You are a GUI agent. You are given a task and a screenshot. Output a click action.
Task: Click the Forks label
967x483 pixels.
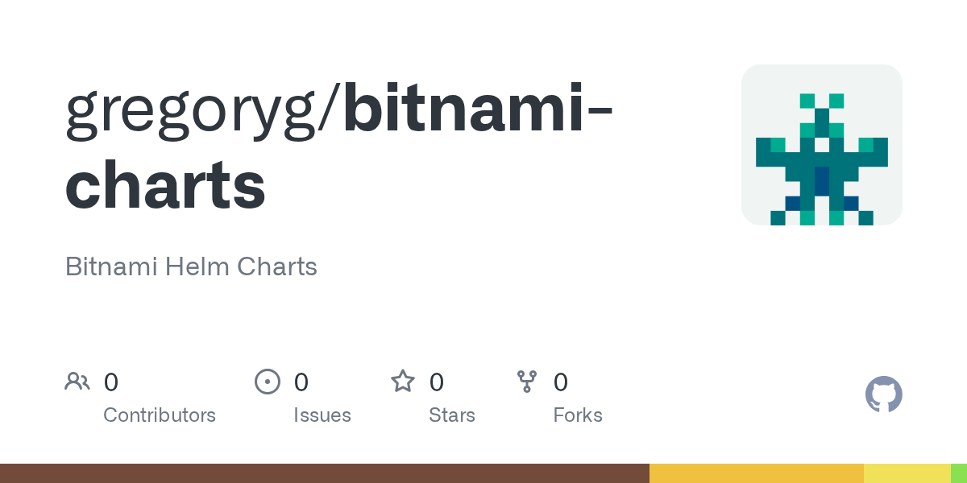coord(578,415)
